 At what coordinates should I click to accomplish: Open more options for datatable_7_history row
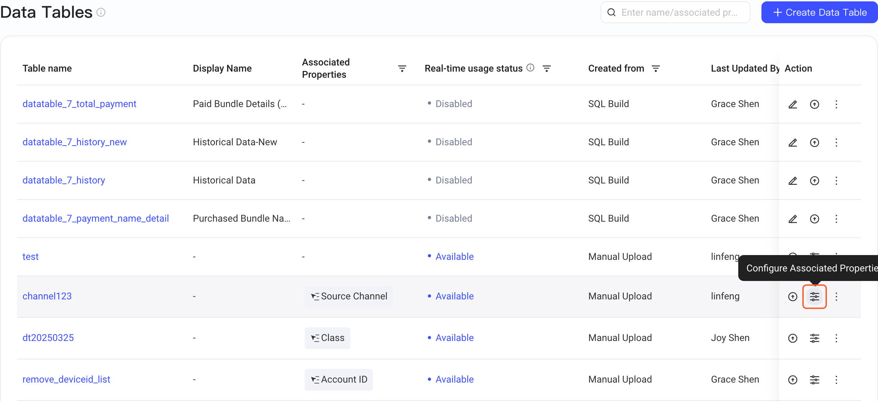point(836,181)
